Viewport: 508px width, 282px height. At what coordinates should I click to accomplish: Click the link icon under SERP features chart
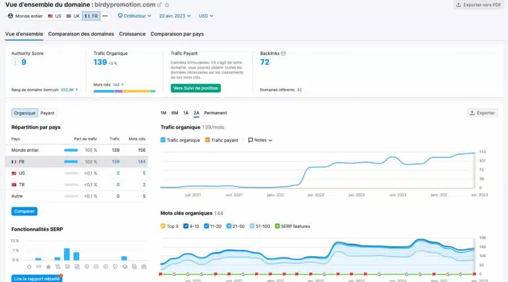38,266
